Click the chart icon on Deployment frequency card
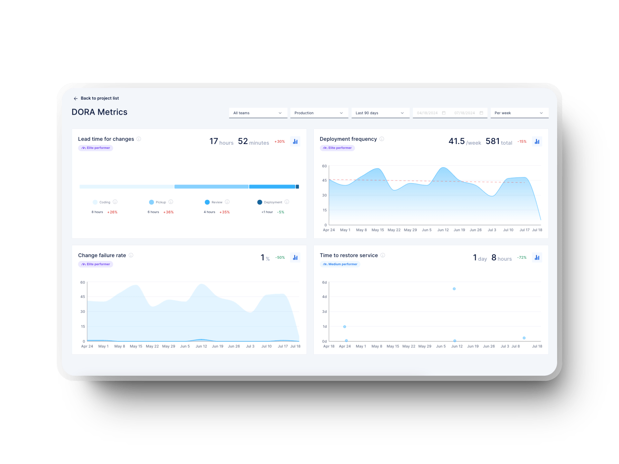 tap(537, 141)
